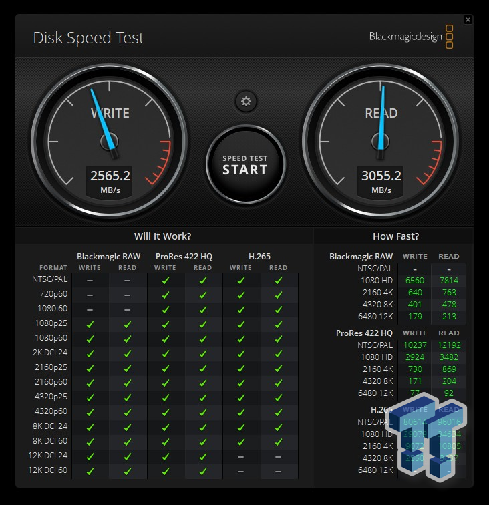Viewport: 489px width, 505px height.
Task: Click H.265 read checkmark for 8K DCI 24
Action: [x=279, y=427]
